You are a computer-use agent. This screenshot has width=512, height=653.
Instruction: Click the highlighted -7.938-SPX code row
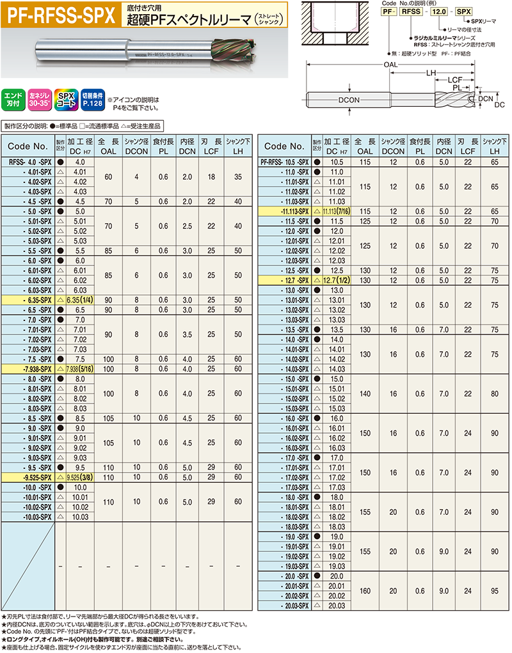[27, 369]
